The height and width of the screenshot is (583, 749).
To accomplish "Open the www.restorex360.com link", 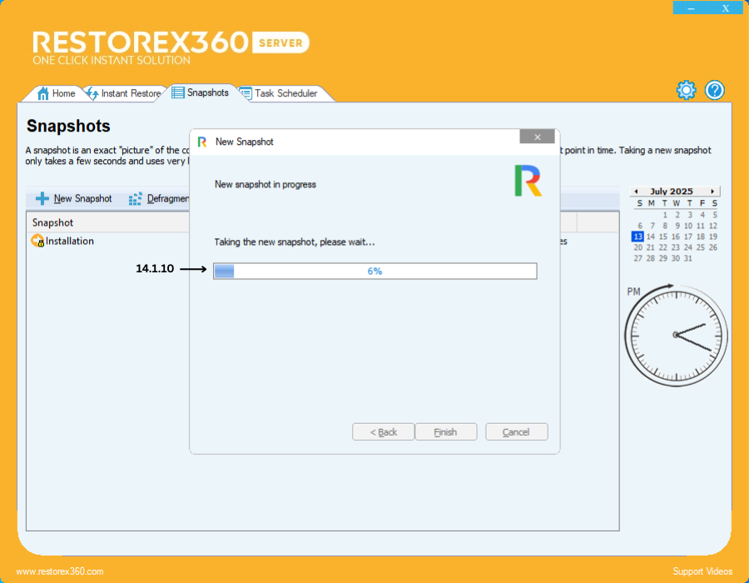I will pos(60,571).
